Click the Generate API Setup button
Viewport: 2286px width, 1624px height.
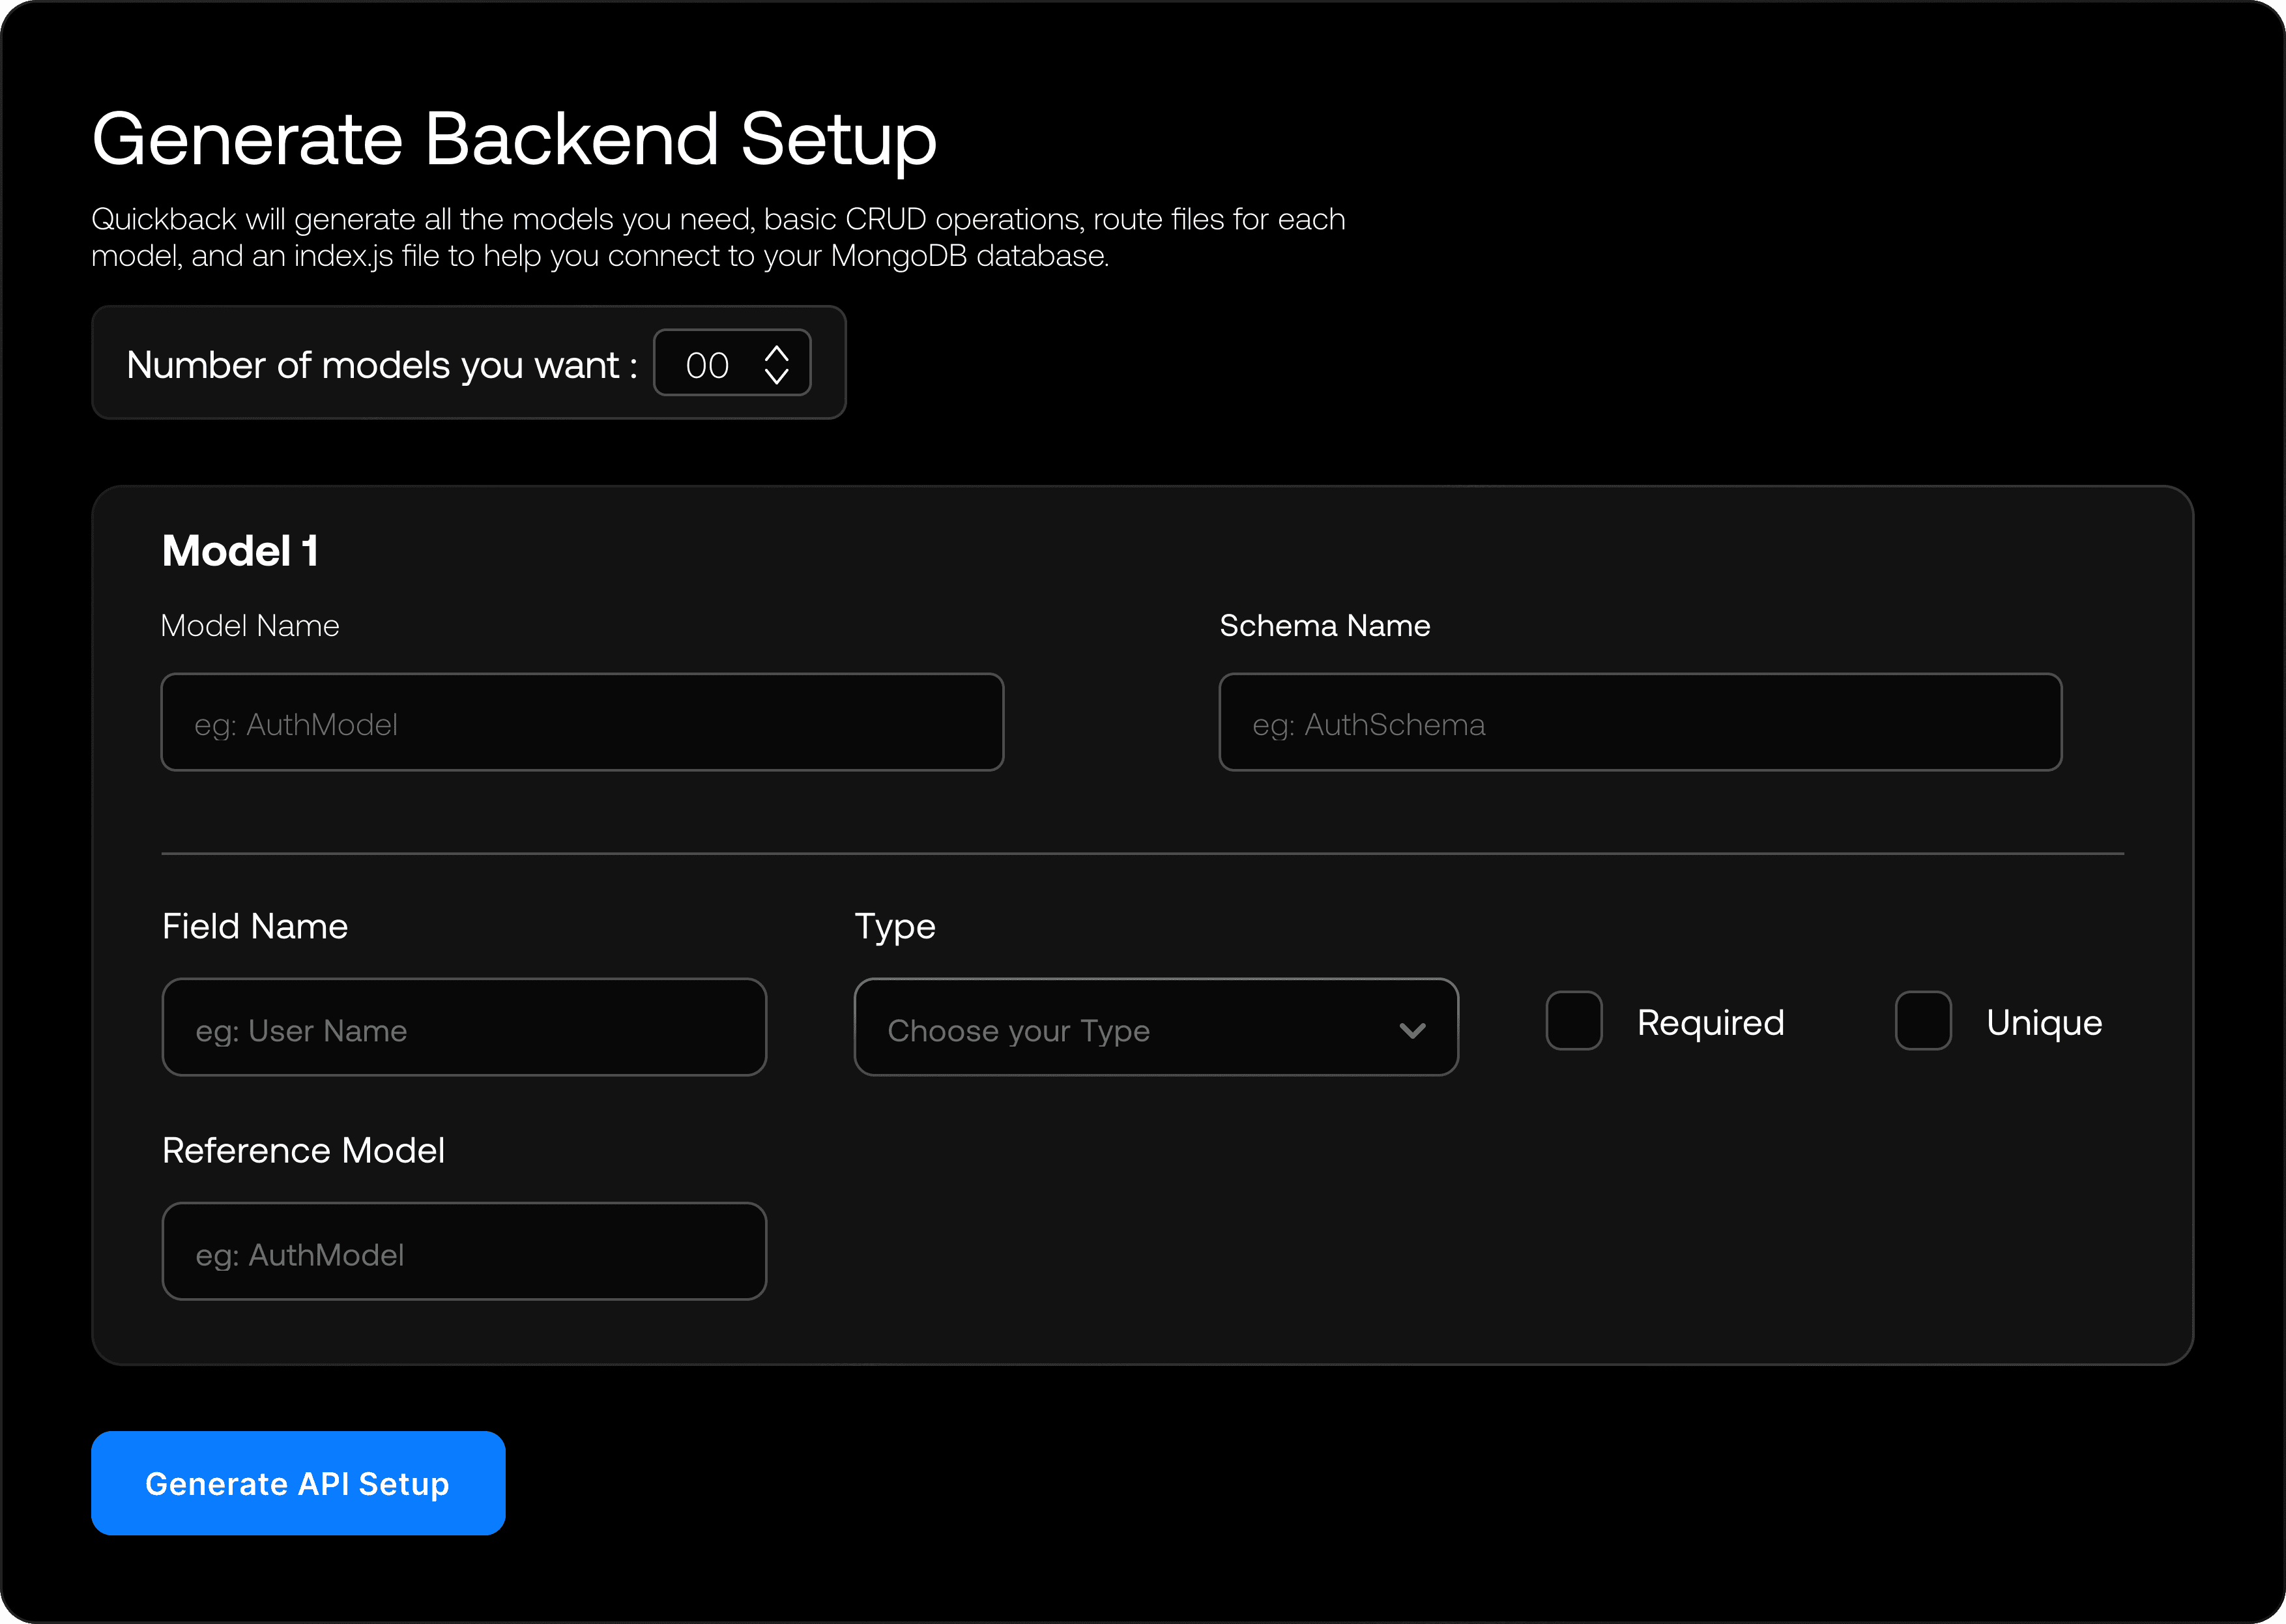tap(298, 1483)
